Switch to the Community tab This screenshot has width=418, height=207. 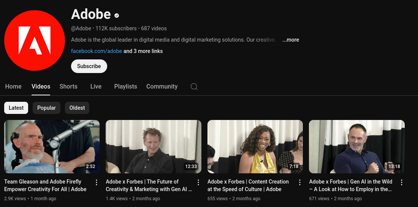[x=162, y=87]
